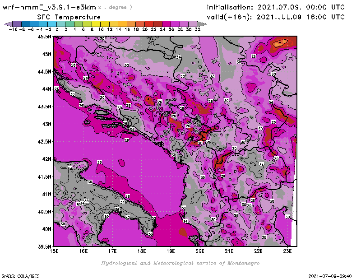Click the yellow swatch between 8 and 10
The height and width of the screenshot is (279, 361).
click(96, 24)
